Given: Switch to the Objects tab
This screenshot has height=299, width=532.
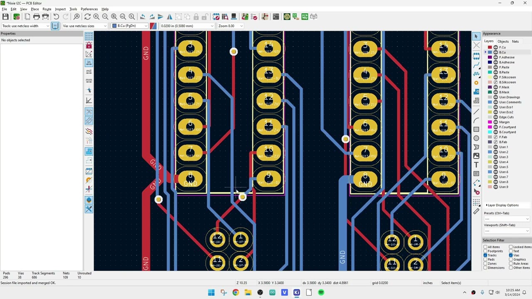Looking at the screenshot, I should (x=503, y=42).
